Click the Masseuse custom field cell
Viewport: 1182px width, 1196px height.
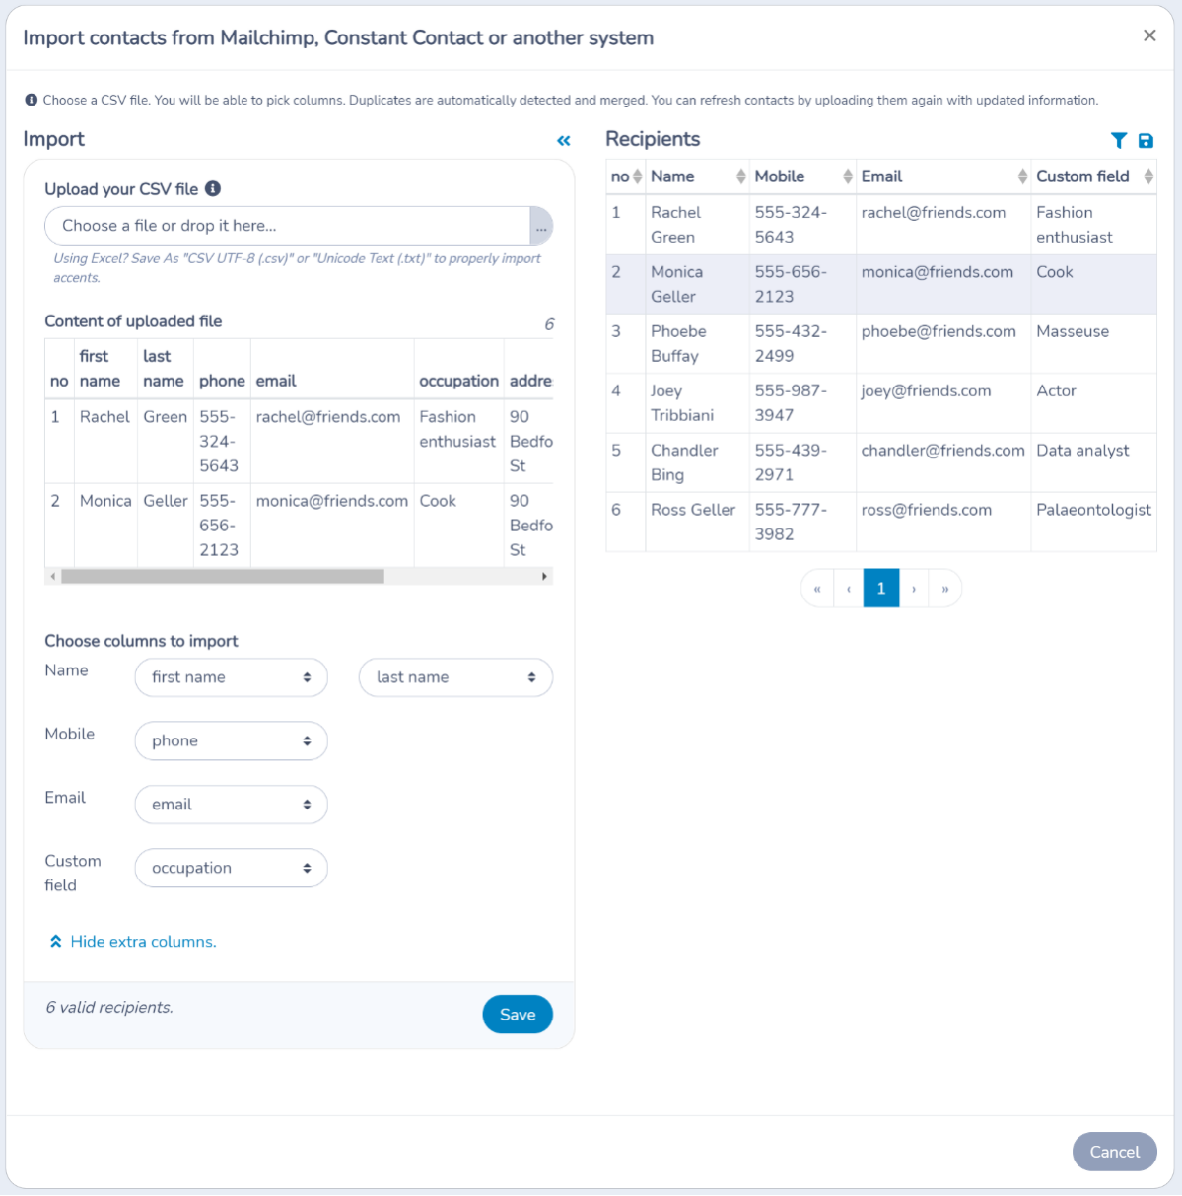click(1093, 343)
